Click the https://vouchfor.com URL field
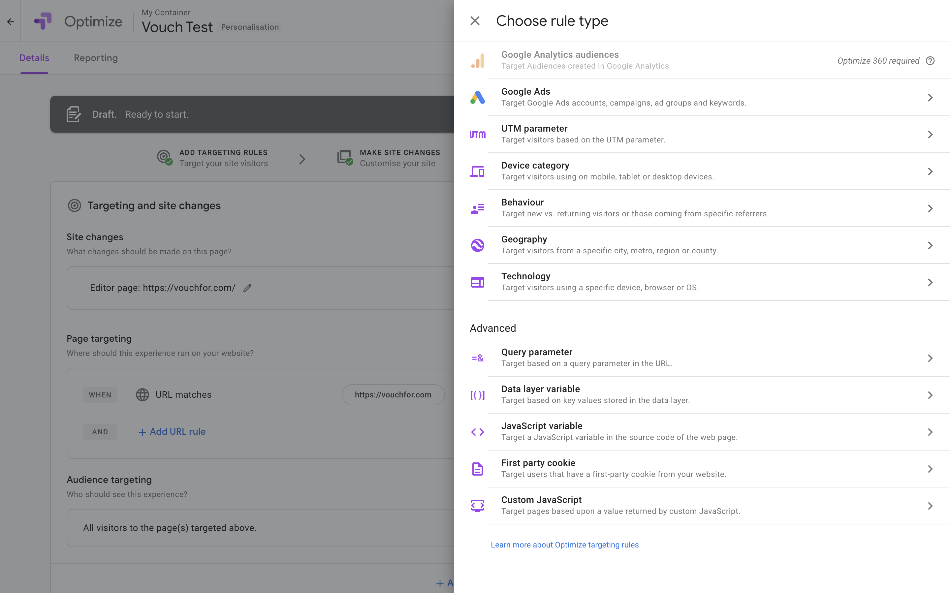This screenshot has height=593, width=950. click(393, 394)
